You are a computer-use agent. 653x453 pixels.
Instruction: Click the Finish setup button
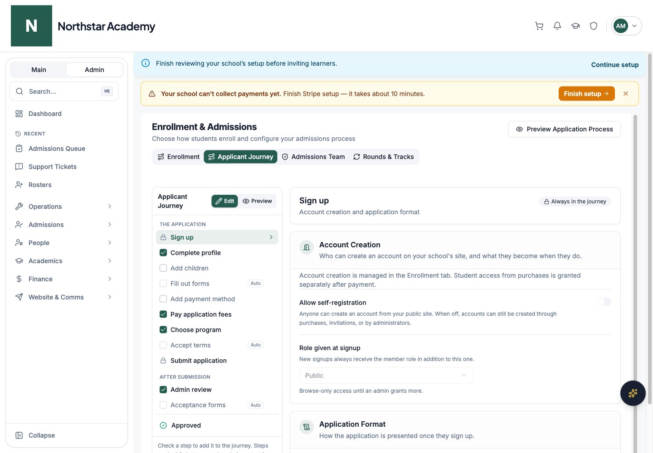tap(586, 94)
